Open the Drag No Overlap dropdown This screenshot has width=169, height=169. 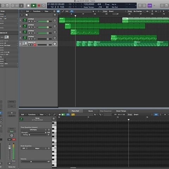[139, 11]
